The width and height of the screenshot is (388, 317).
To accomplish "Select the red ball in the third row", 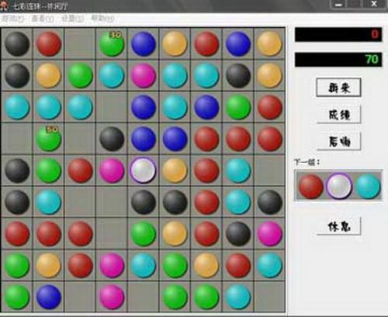I will coord(269,107).
